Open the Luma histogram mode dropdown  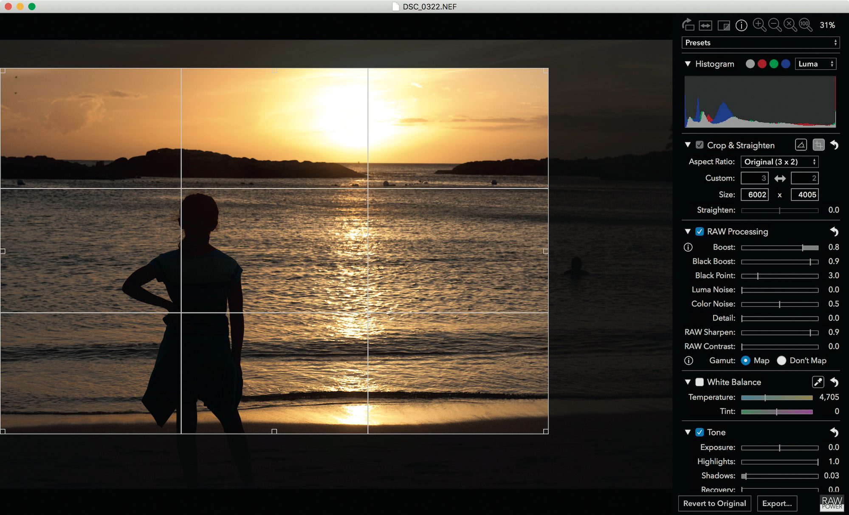815,64
